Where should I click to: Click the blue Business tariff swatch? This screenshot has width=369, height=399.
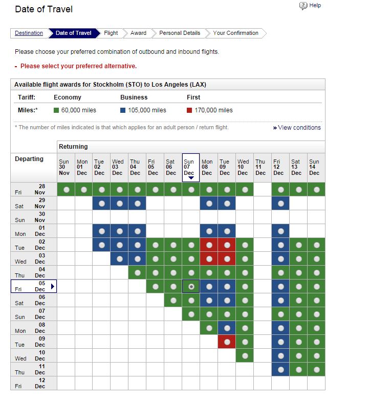123,110
